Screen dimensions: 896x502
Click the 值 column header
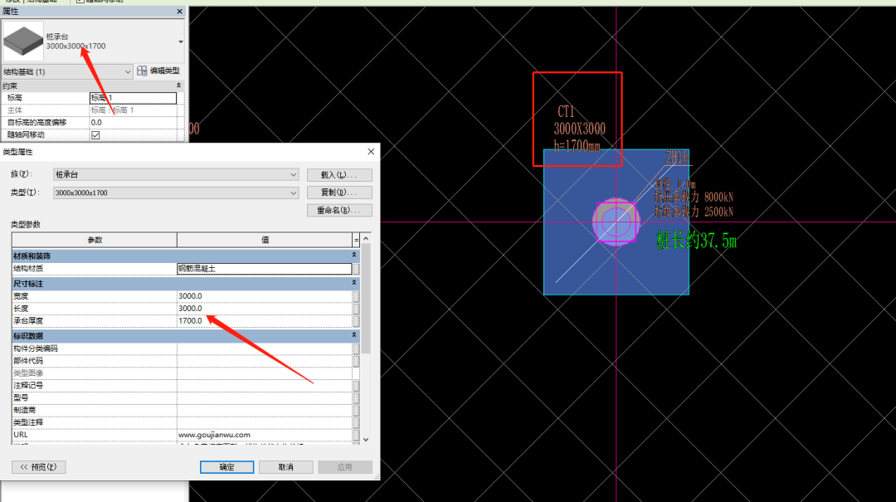265,240
